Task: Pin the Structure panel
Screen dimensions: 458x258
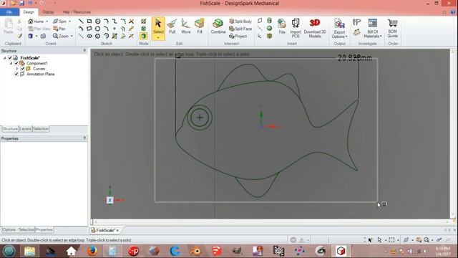Action: (84, 51)
